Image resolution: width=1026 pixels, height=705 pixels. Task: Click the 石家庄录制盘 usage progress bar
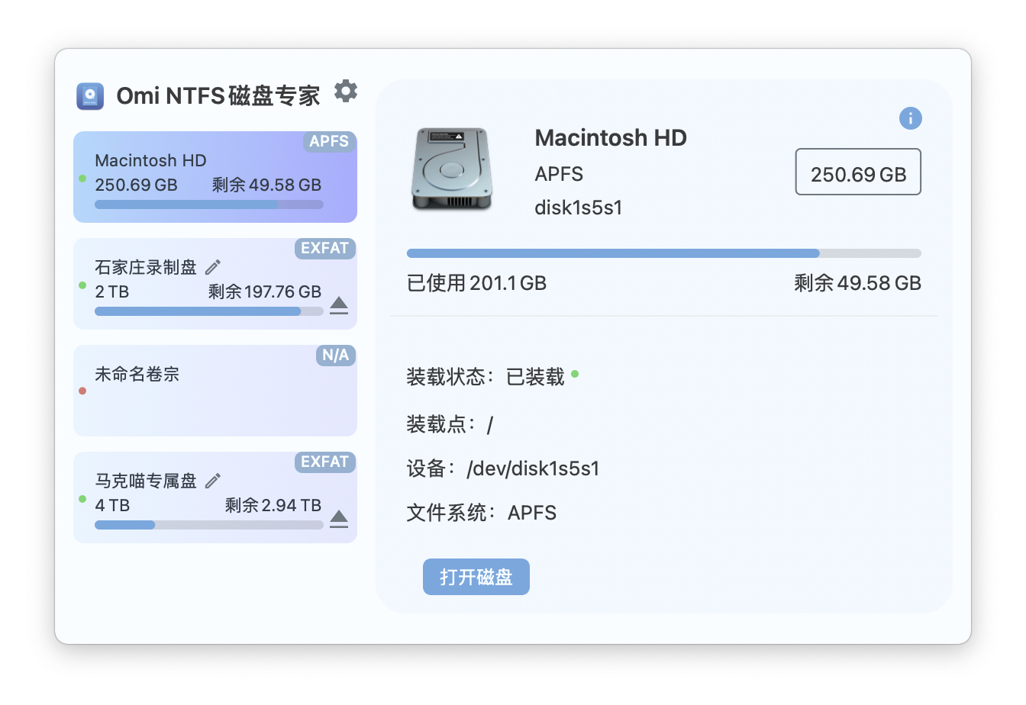pos(209,311)
